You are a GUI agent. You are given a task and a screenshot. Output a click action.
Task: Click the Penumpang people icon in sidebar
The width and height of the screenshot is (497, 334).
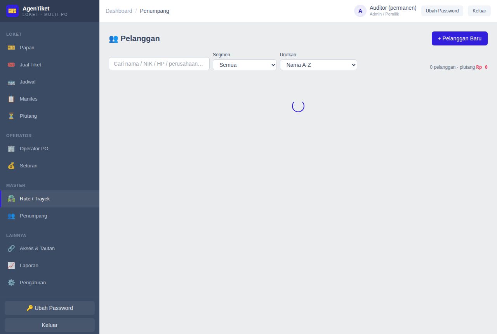pos(11,216)
